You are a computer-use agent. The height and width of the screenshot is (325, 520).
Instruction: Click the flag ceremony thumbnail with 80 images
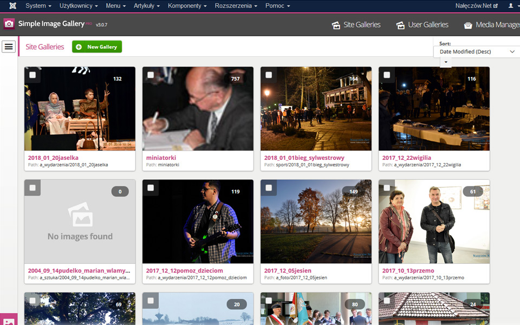tap(316, 309)
